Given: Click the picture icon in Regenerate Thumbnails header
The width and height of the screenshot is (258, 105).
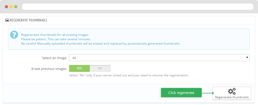Looking at the screenshot, I should tap(7, 20).
